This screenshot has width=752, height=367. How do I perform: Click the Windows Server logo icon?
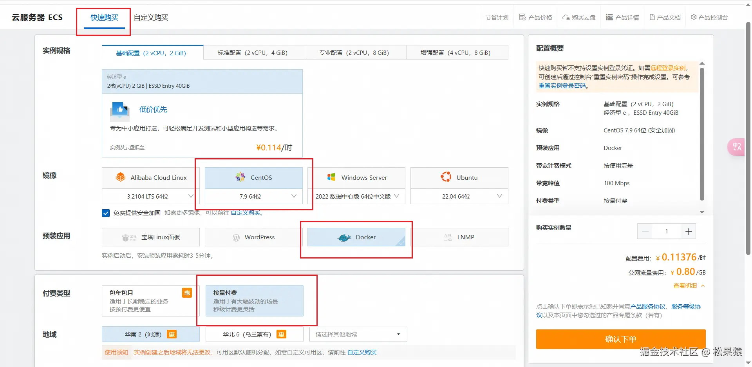(x=331, y=177)
